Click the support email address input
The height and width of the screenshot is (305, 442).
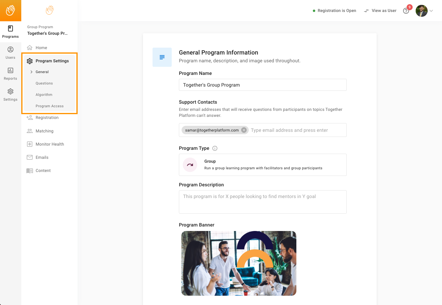297,130
